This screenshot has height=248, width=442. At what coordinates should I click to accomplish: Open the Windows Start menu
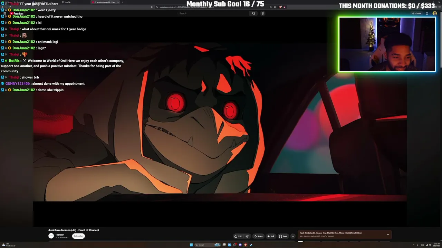point(191,245)
